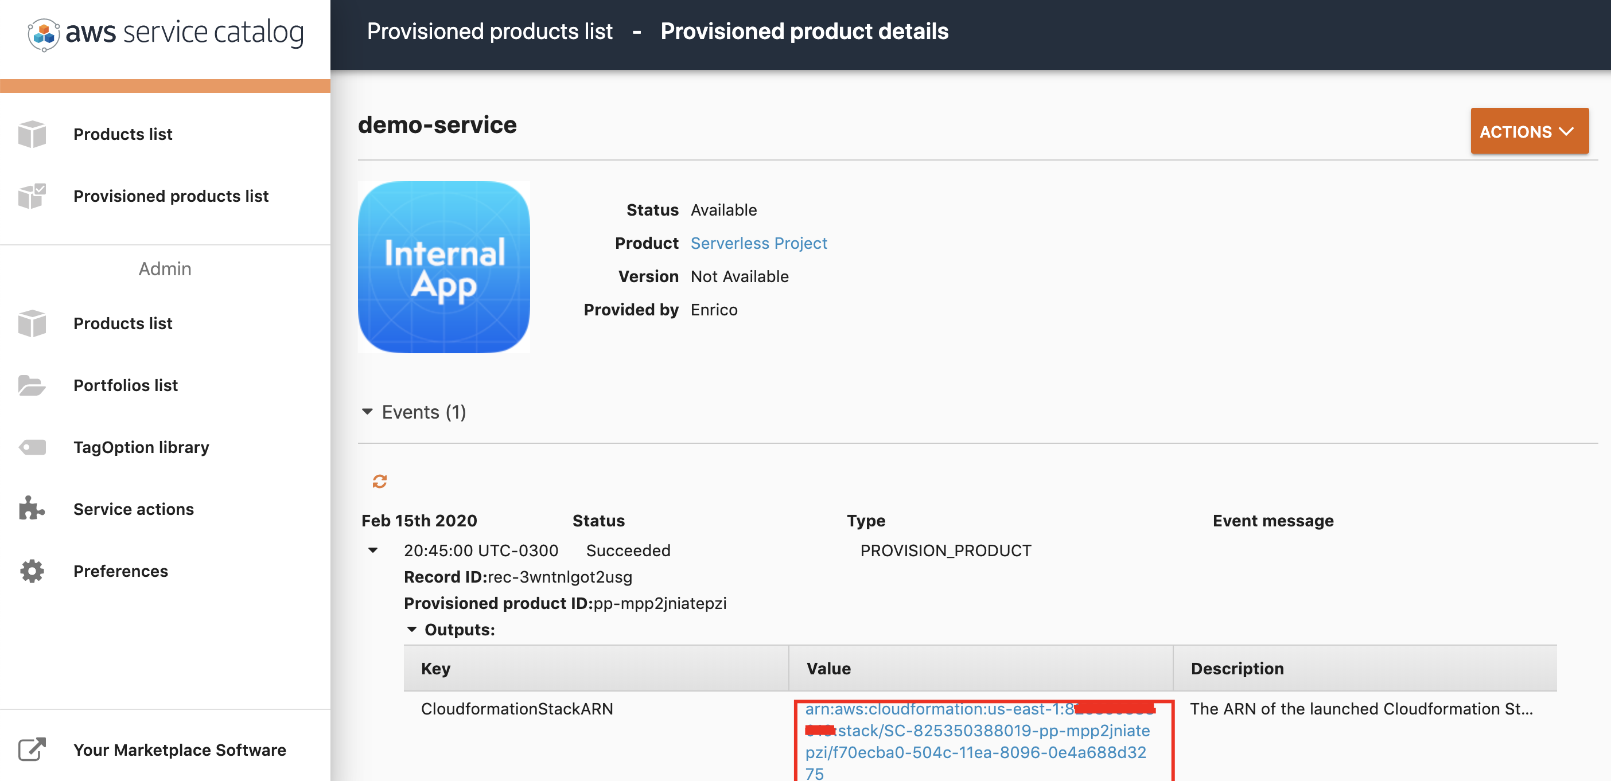Click the Internal App product thumbnail

444,267
